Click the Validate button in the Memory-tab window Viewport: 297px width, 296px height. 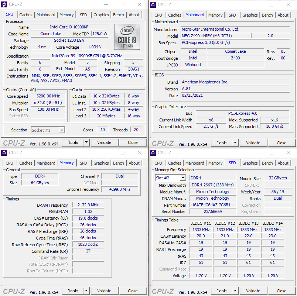105,291
